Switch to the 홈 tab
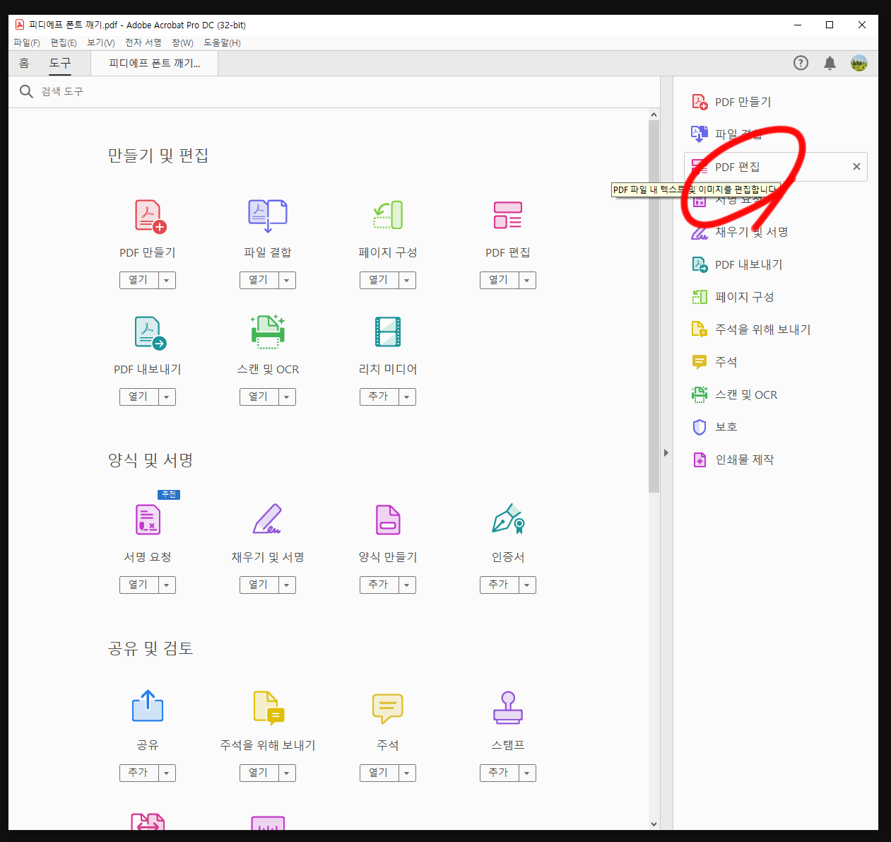 (24, 63)
